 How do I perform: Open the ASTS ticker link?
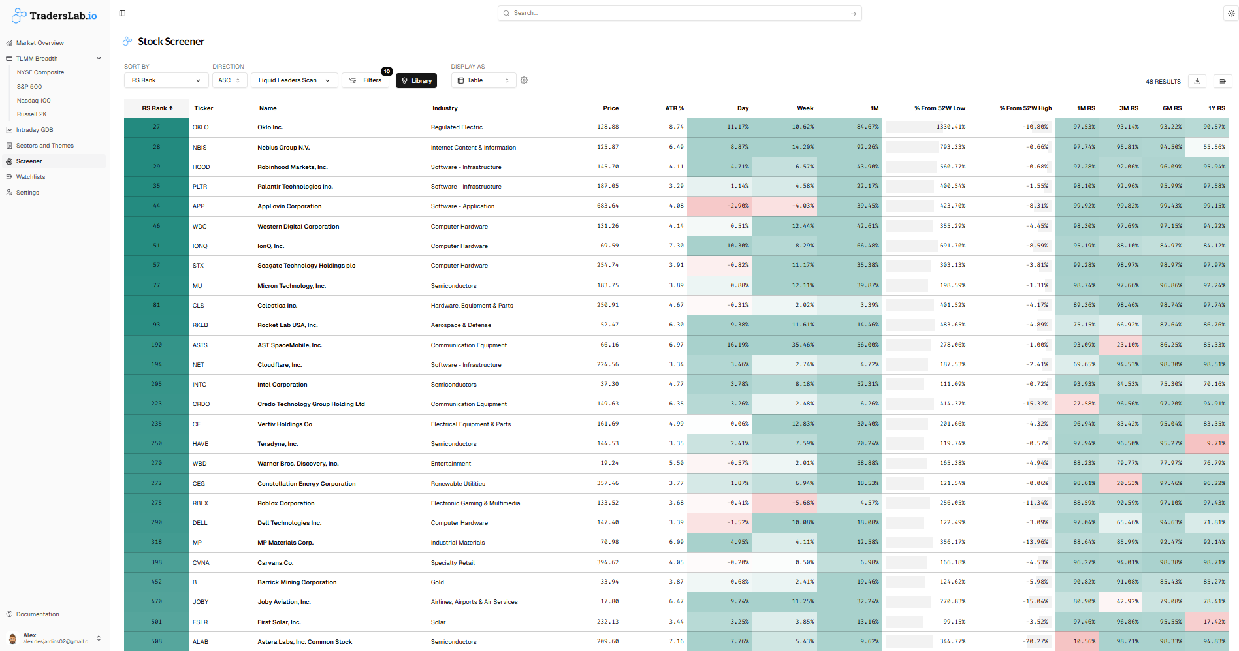tap(200, 345)
